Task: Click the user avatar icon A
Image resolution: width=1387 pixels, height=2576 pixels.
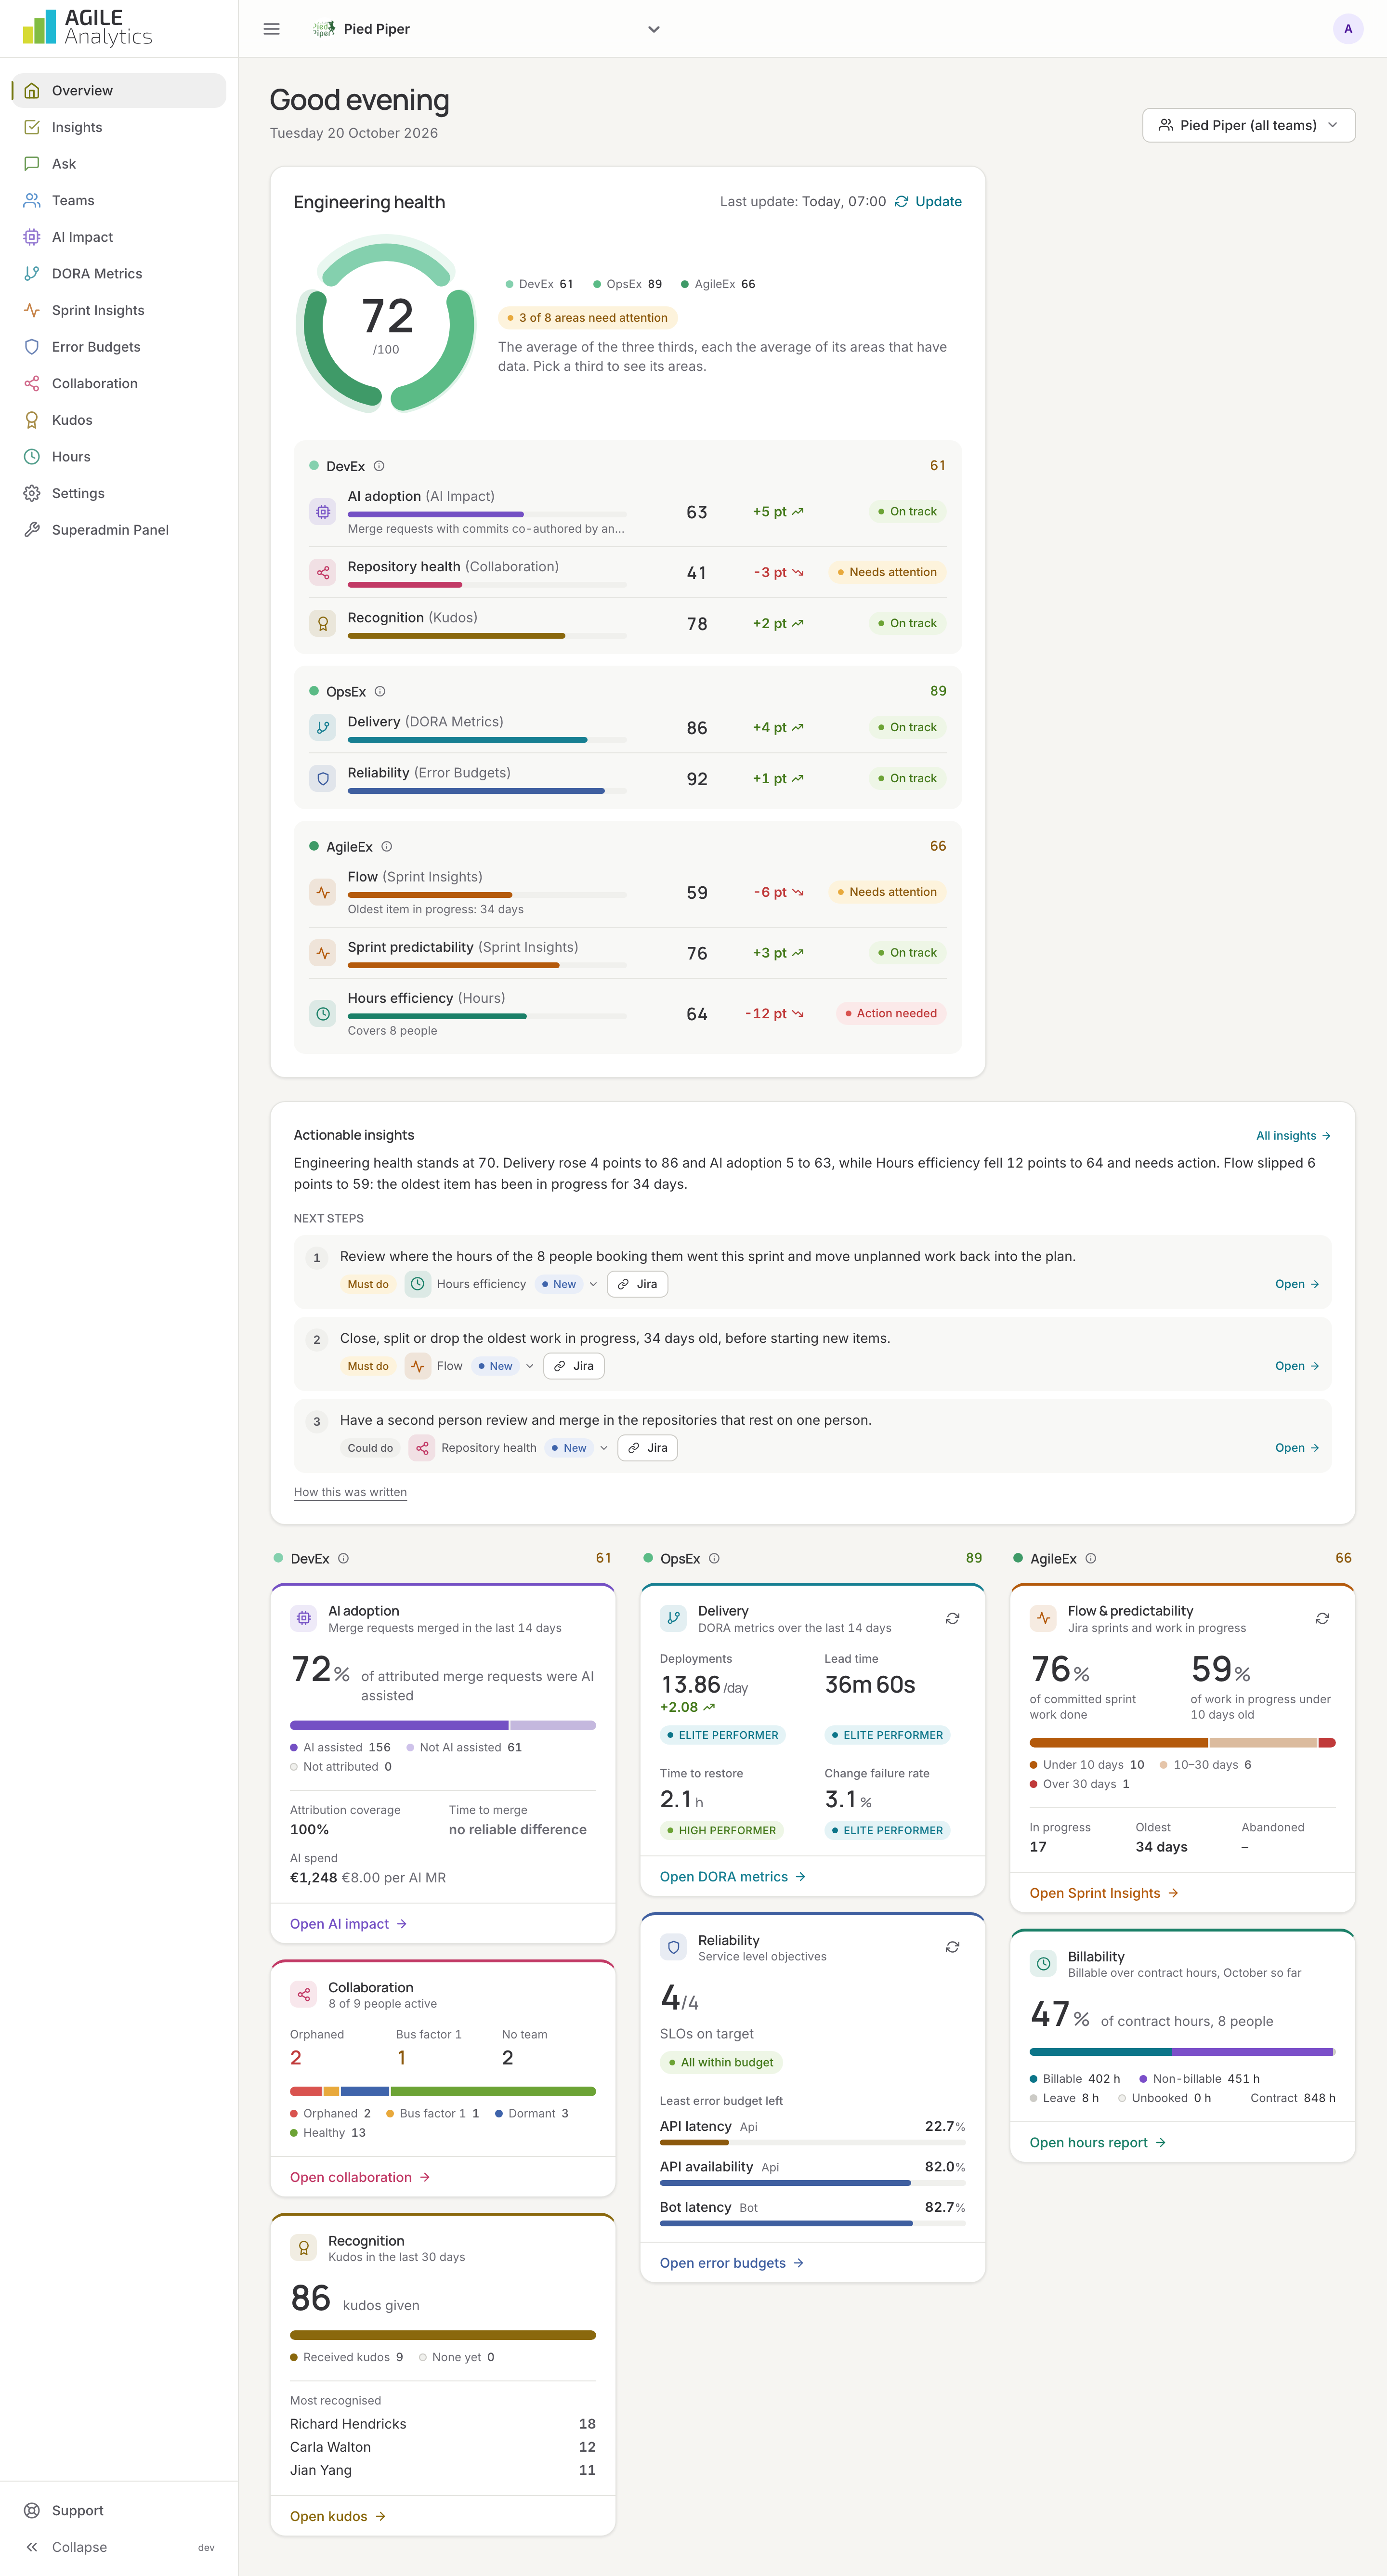Action: click(1347, 29)
